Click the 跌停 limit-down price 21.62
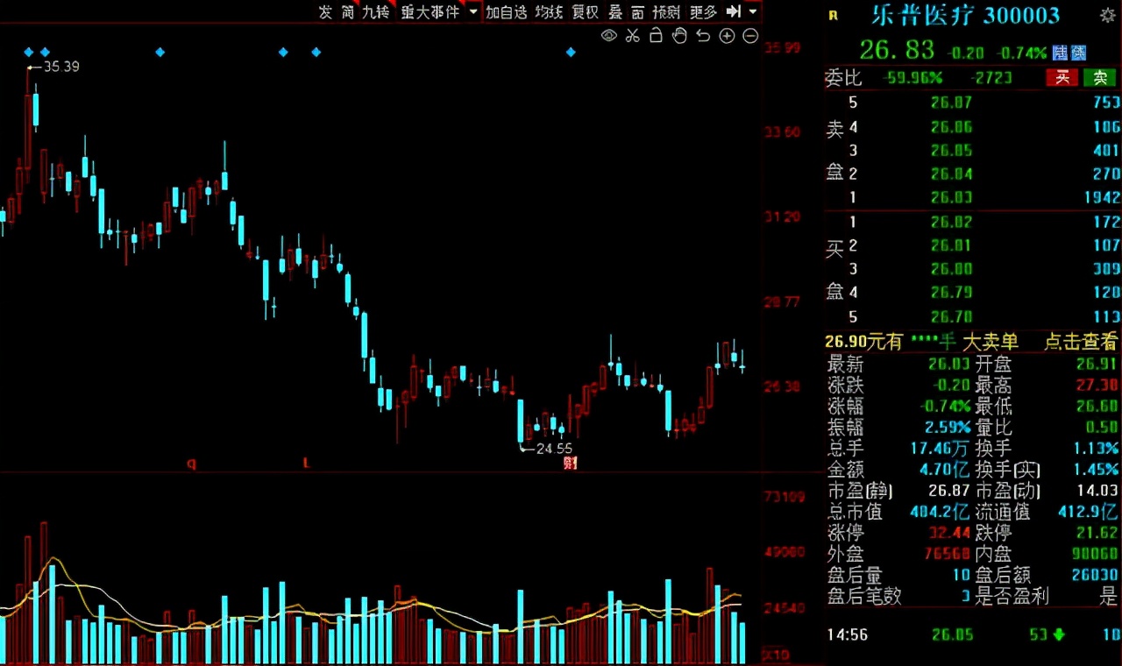Screen dimensions: 1122x666 [x=1097, y=533]
